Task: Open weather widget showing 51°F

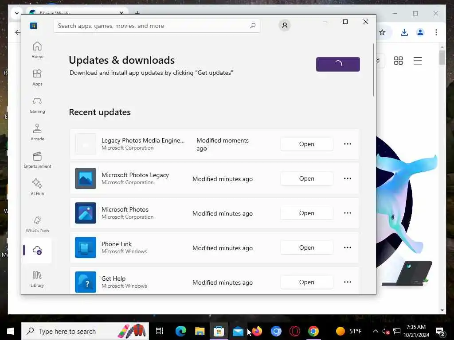Action: (x=348, y=331)
